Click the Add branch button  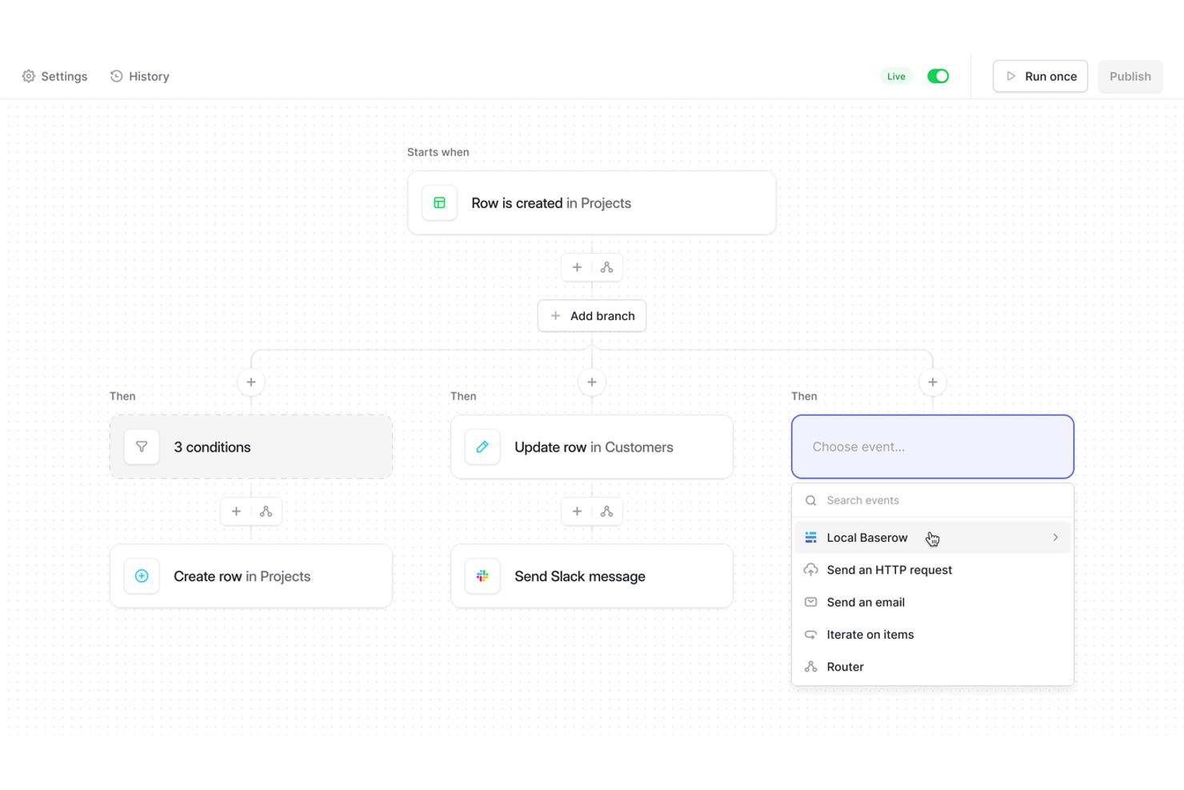[592, 316]
